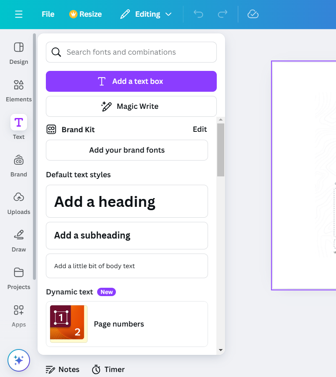
Task: Click the Brand Kit icon
Action: point(51,129)
